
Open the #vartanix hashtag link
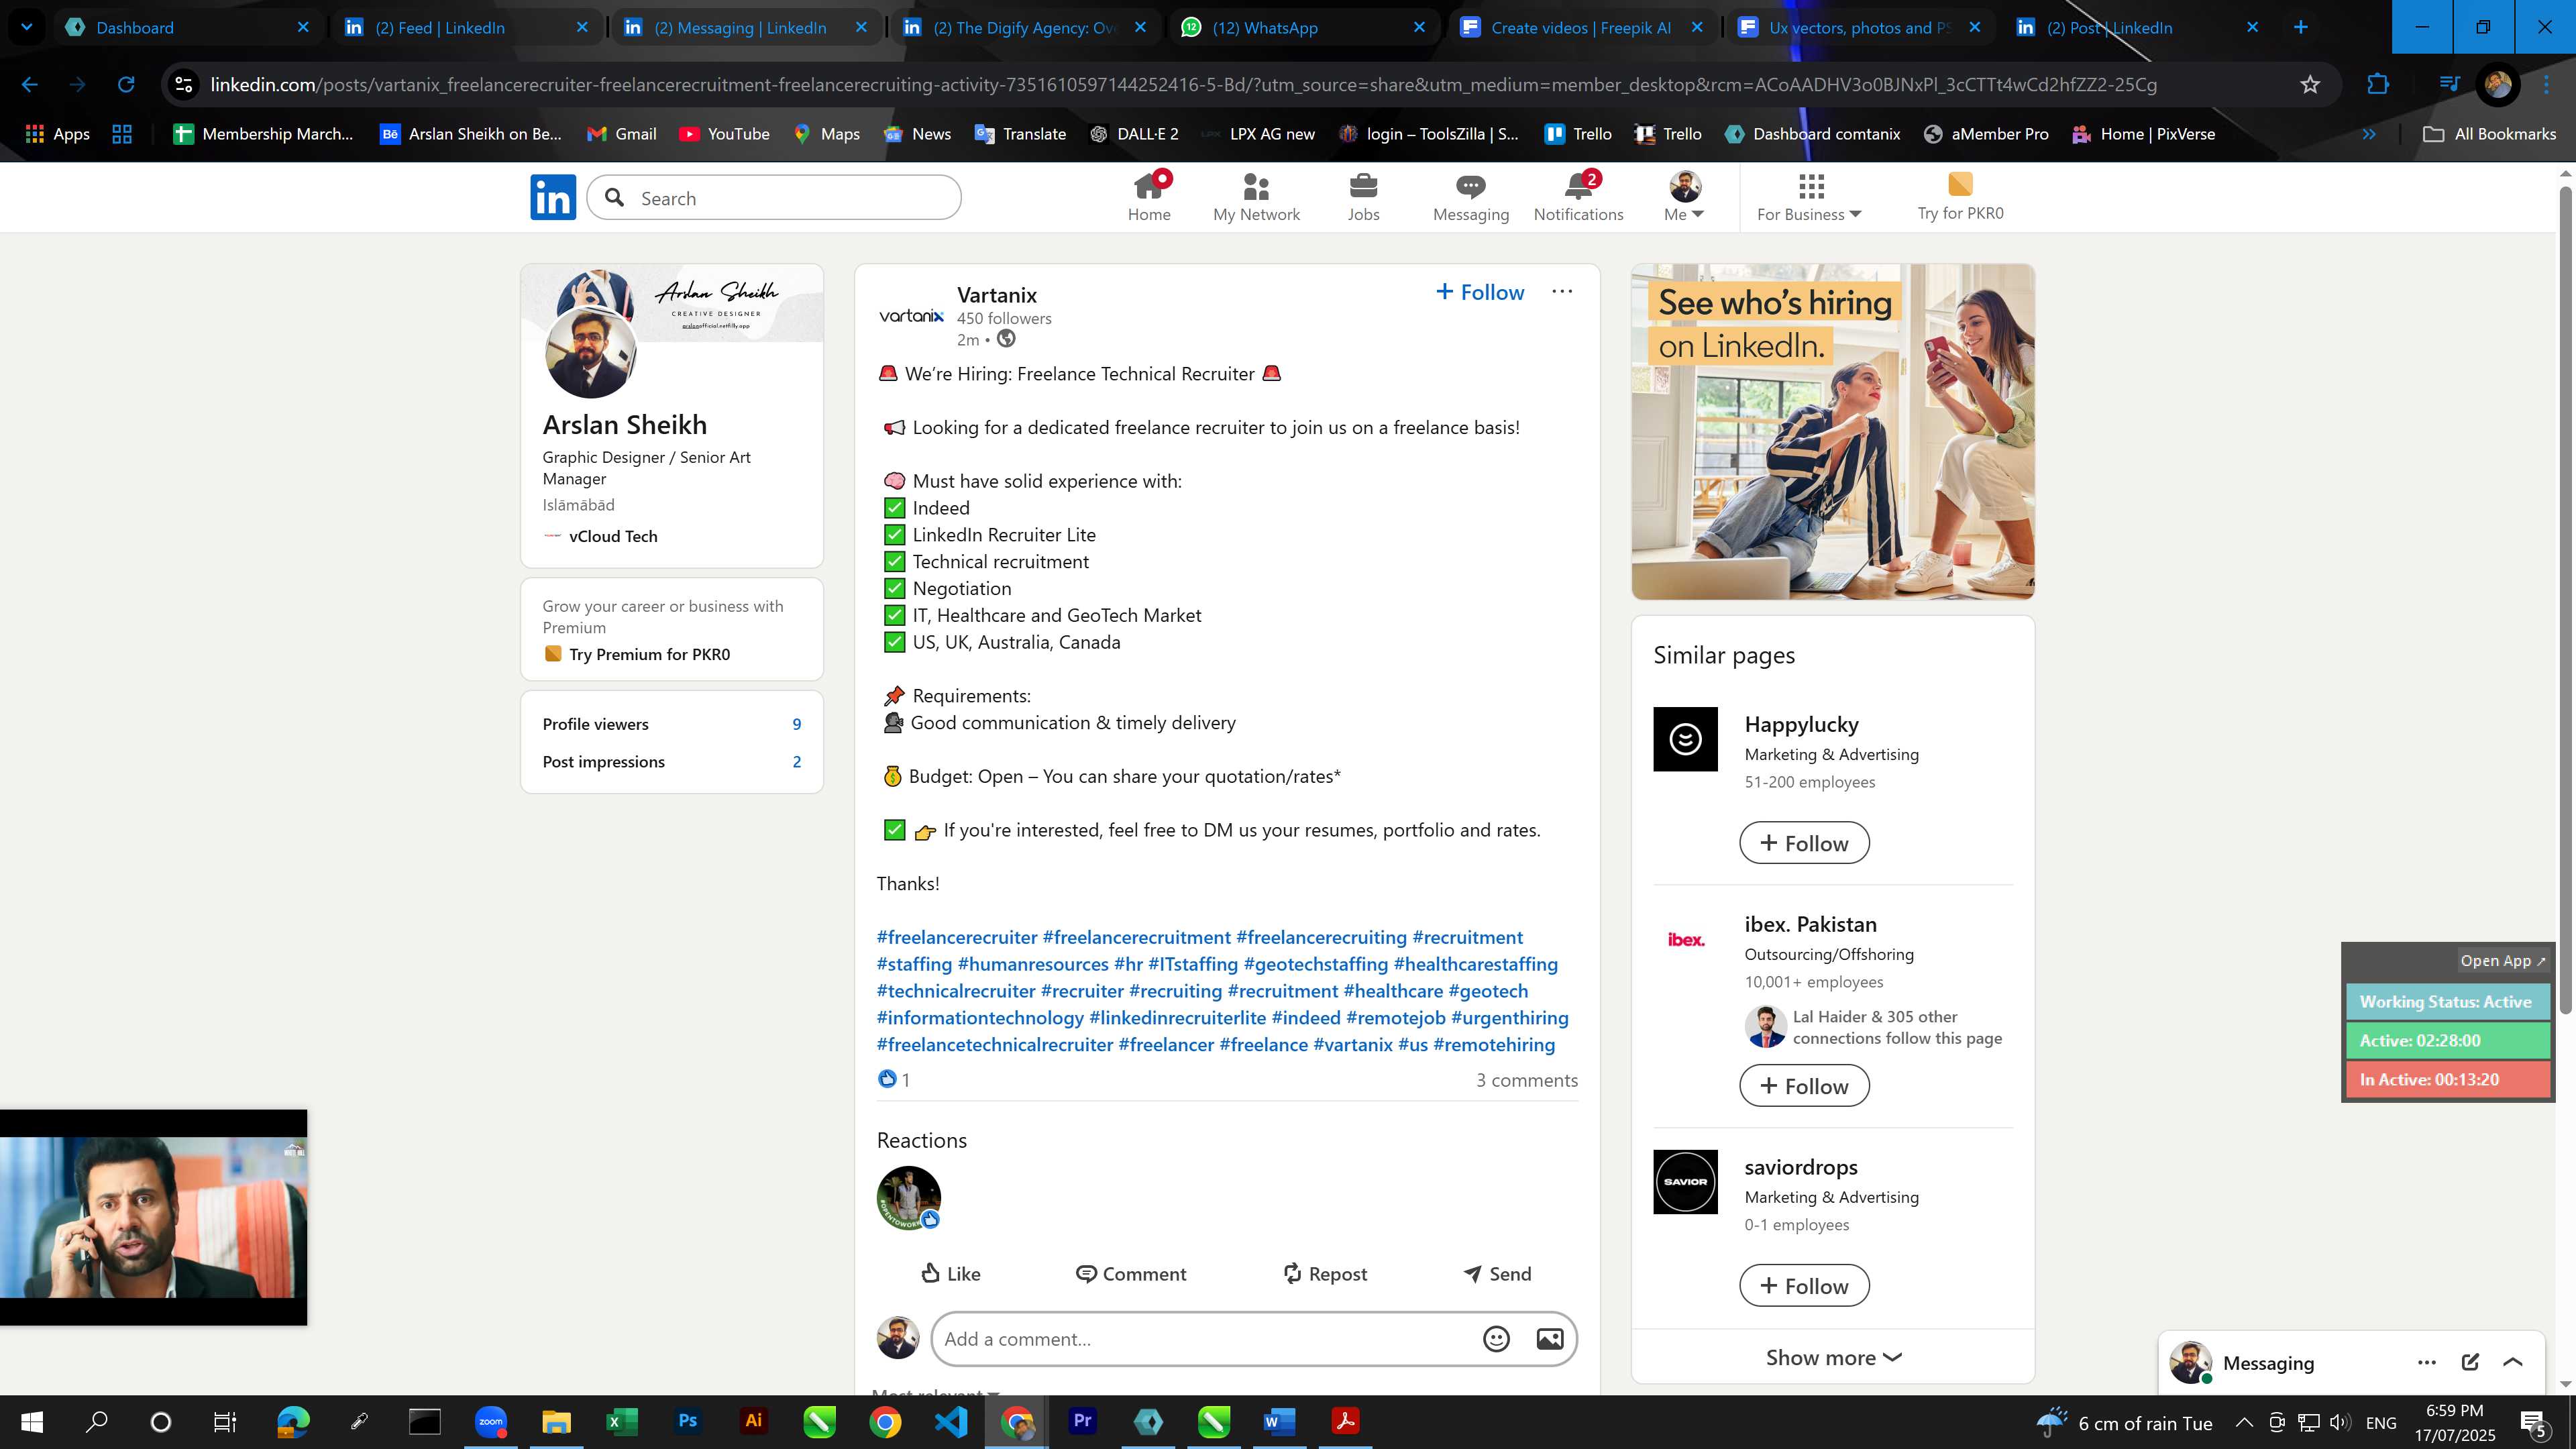click(x=1352, y=1044)
